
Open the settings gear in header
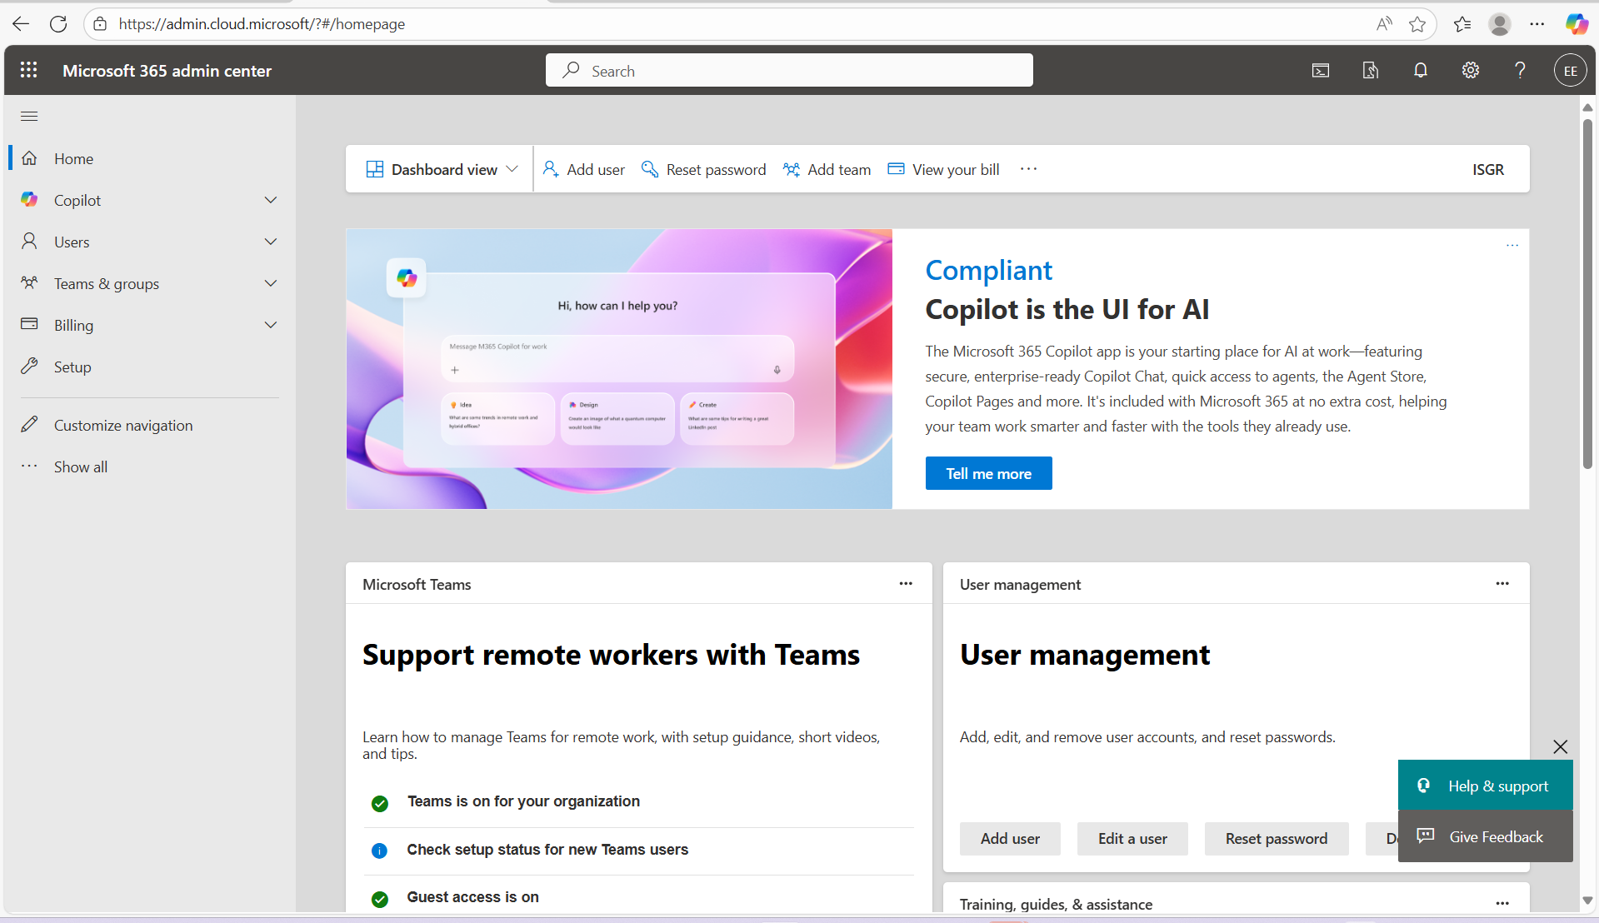[x=1471, y=71]
